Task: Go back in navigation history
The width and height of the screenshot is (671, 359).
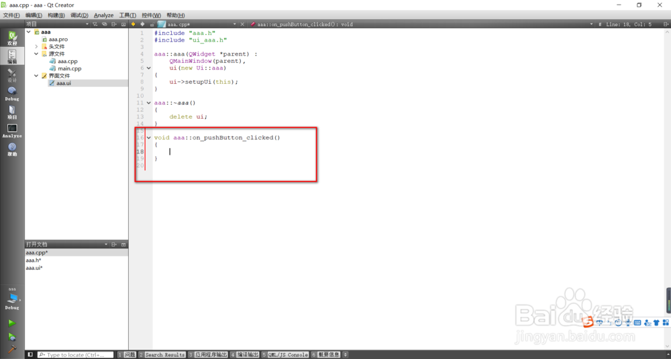Action: 133,24
